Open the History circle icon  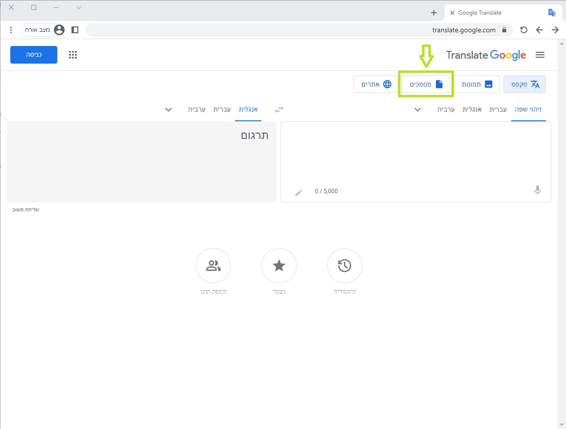tap(344, 266)
